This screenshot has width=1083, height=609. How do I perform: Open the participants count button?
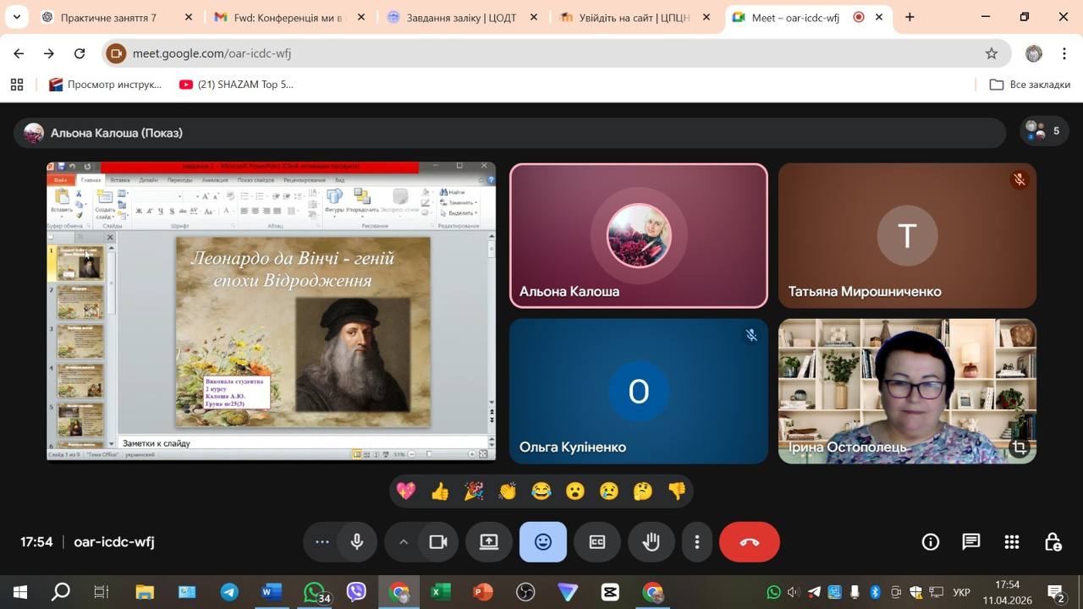1043,131
